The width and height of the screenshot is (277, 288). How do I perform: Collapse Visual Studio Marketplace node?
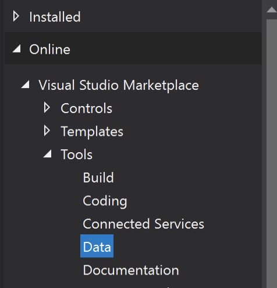pyautogui.click(x=26, y=85)
